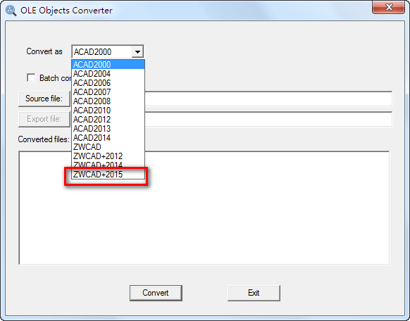Image resolution: width=410 pixels, height=321 pixels.
Task: Select ACAD2008 in the dropdown list
Action: coord(108,101)
